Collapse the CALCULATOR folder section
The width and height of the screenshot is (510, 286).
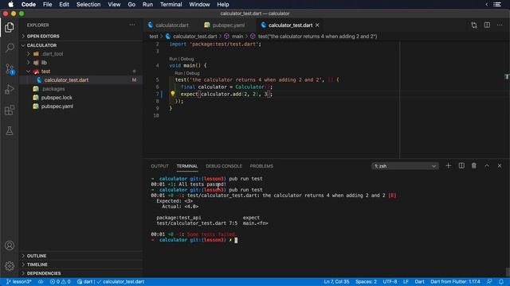[41, 45]
